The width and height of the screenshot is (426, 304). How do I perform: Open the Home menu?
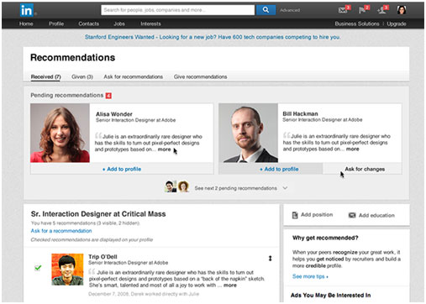[26, 24]
